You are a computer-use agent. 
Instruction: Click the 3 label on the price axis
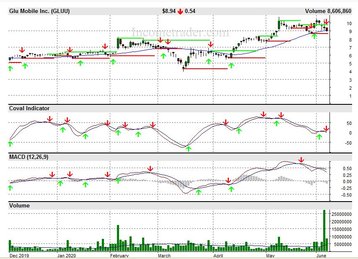click(350, 80)
